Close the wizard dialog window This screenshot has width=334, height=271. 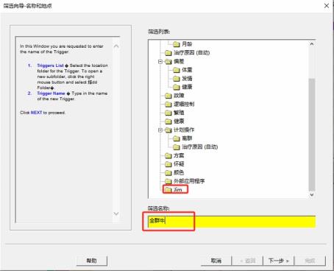[x=327, y=6]
